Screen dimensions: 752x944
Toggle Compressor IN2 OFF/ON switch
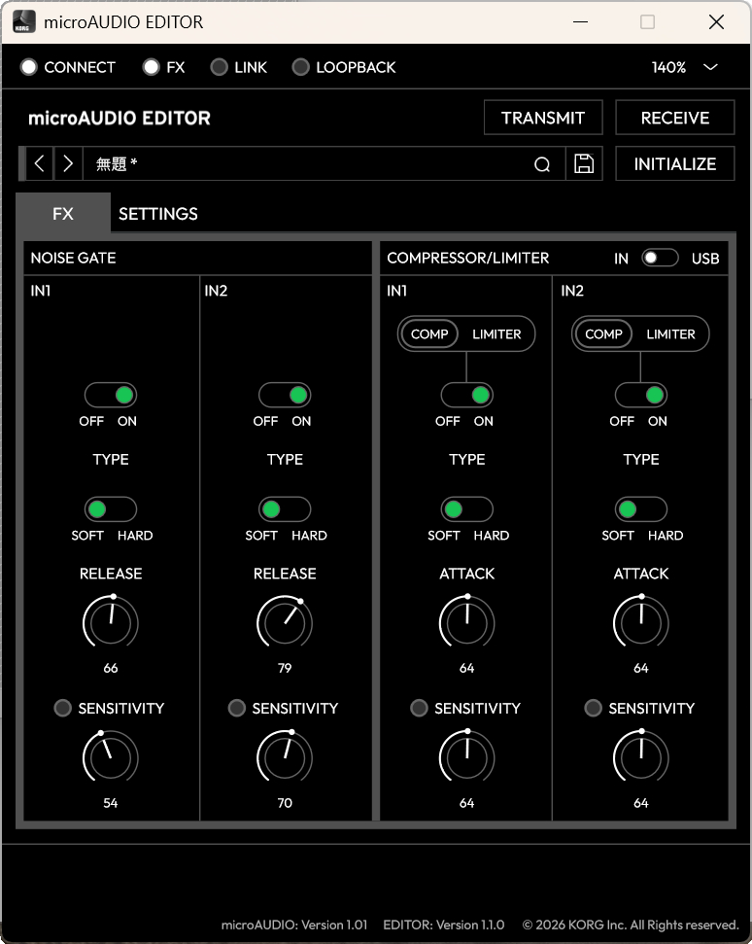(641, 395)
